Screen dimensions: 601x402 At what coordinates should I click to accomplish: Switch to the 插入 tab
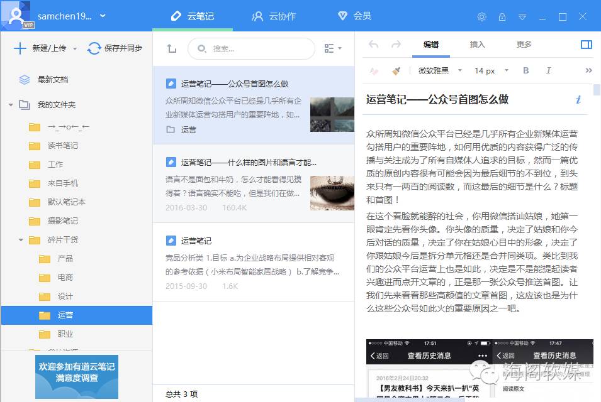point(477,45)
